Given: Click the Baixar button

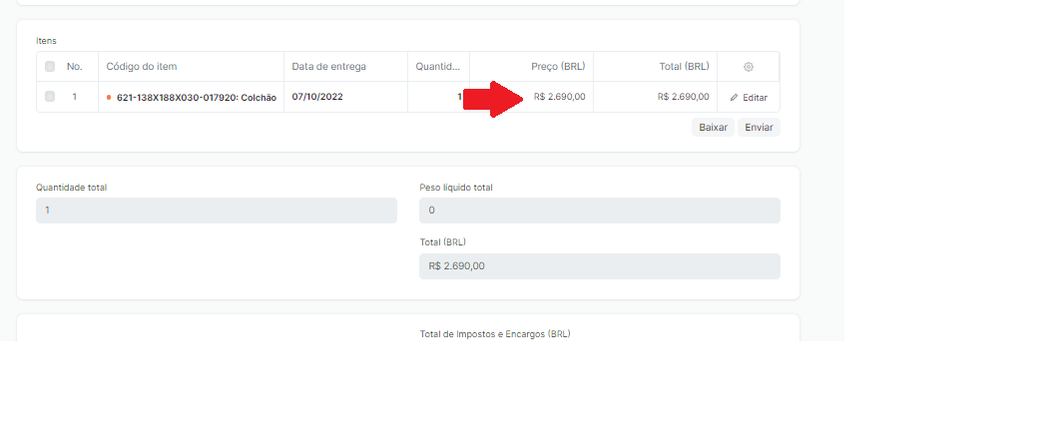Looking at the screenshot, I should pyautogui.click(x=714, y=128).
